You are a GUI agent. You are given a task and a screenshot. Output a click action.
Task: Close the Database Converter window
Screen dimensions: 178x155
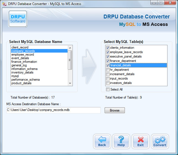point(170,3)
